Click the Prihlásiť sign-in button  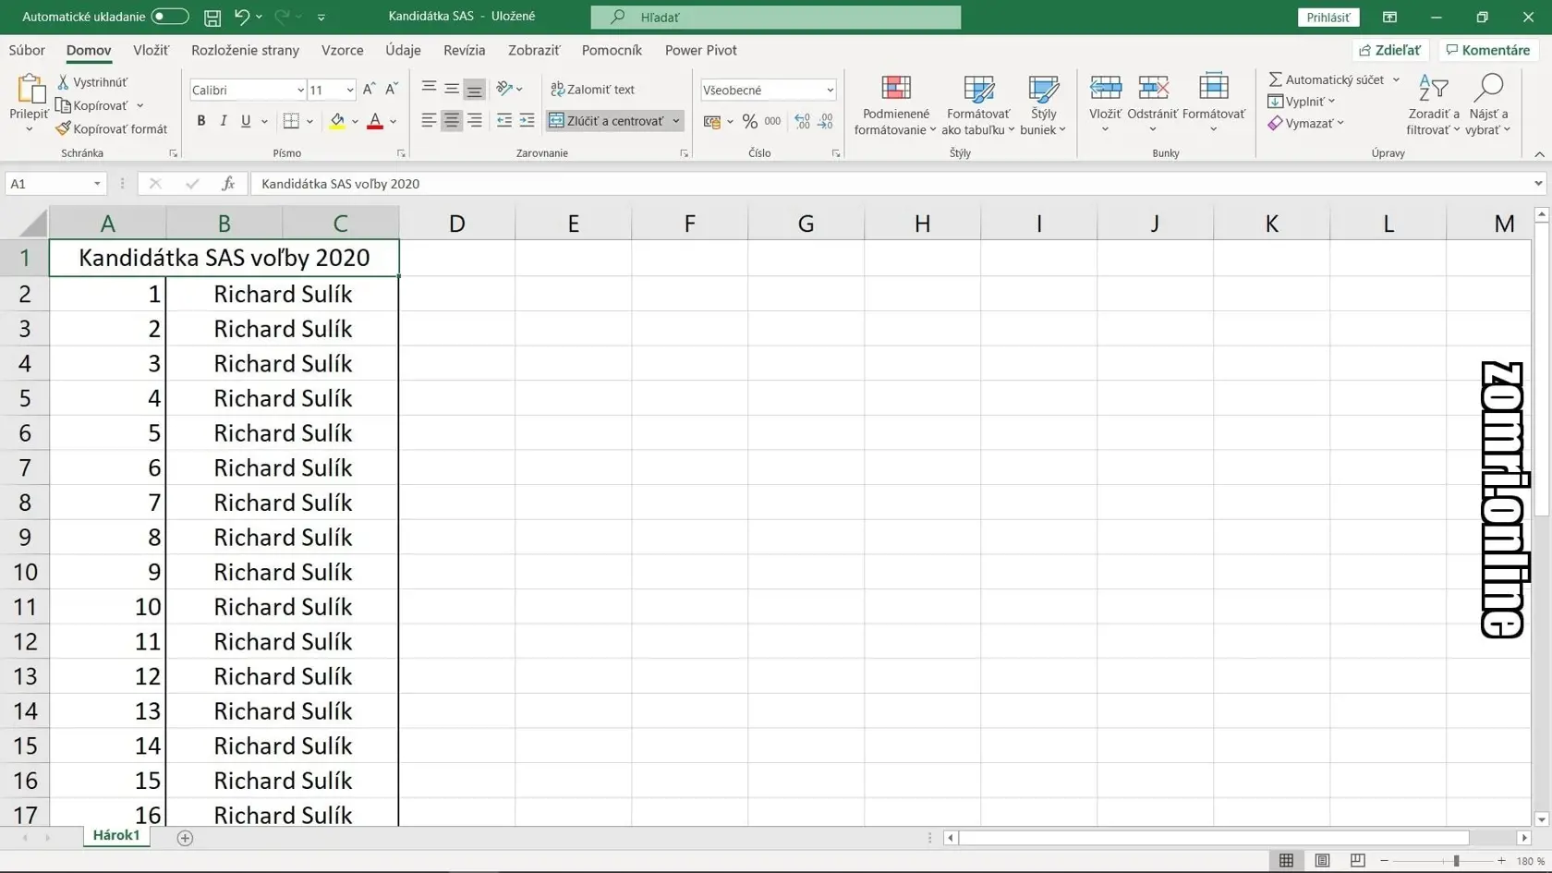pyautogui.click(x=1328, y=17)
